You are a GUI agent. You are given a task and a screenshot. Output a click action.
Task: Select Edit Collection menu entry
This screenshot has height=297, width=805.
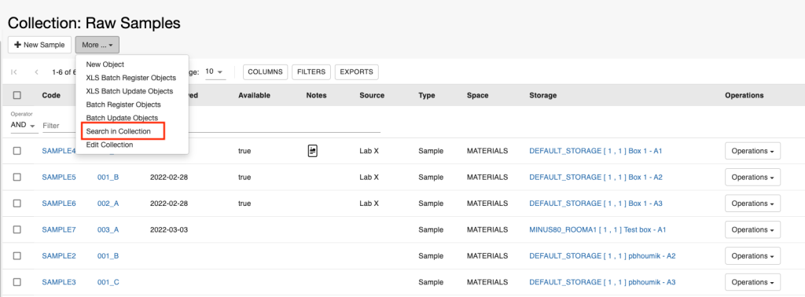tap(109, 145)
